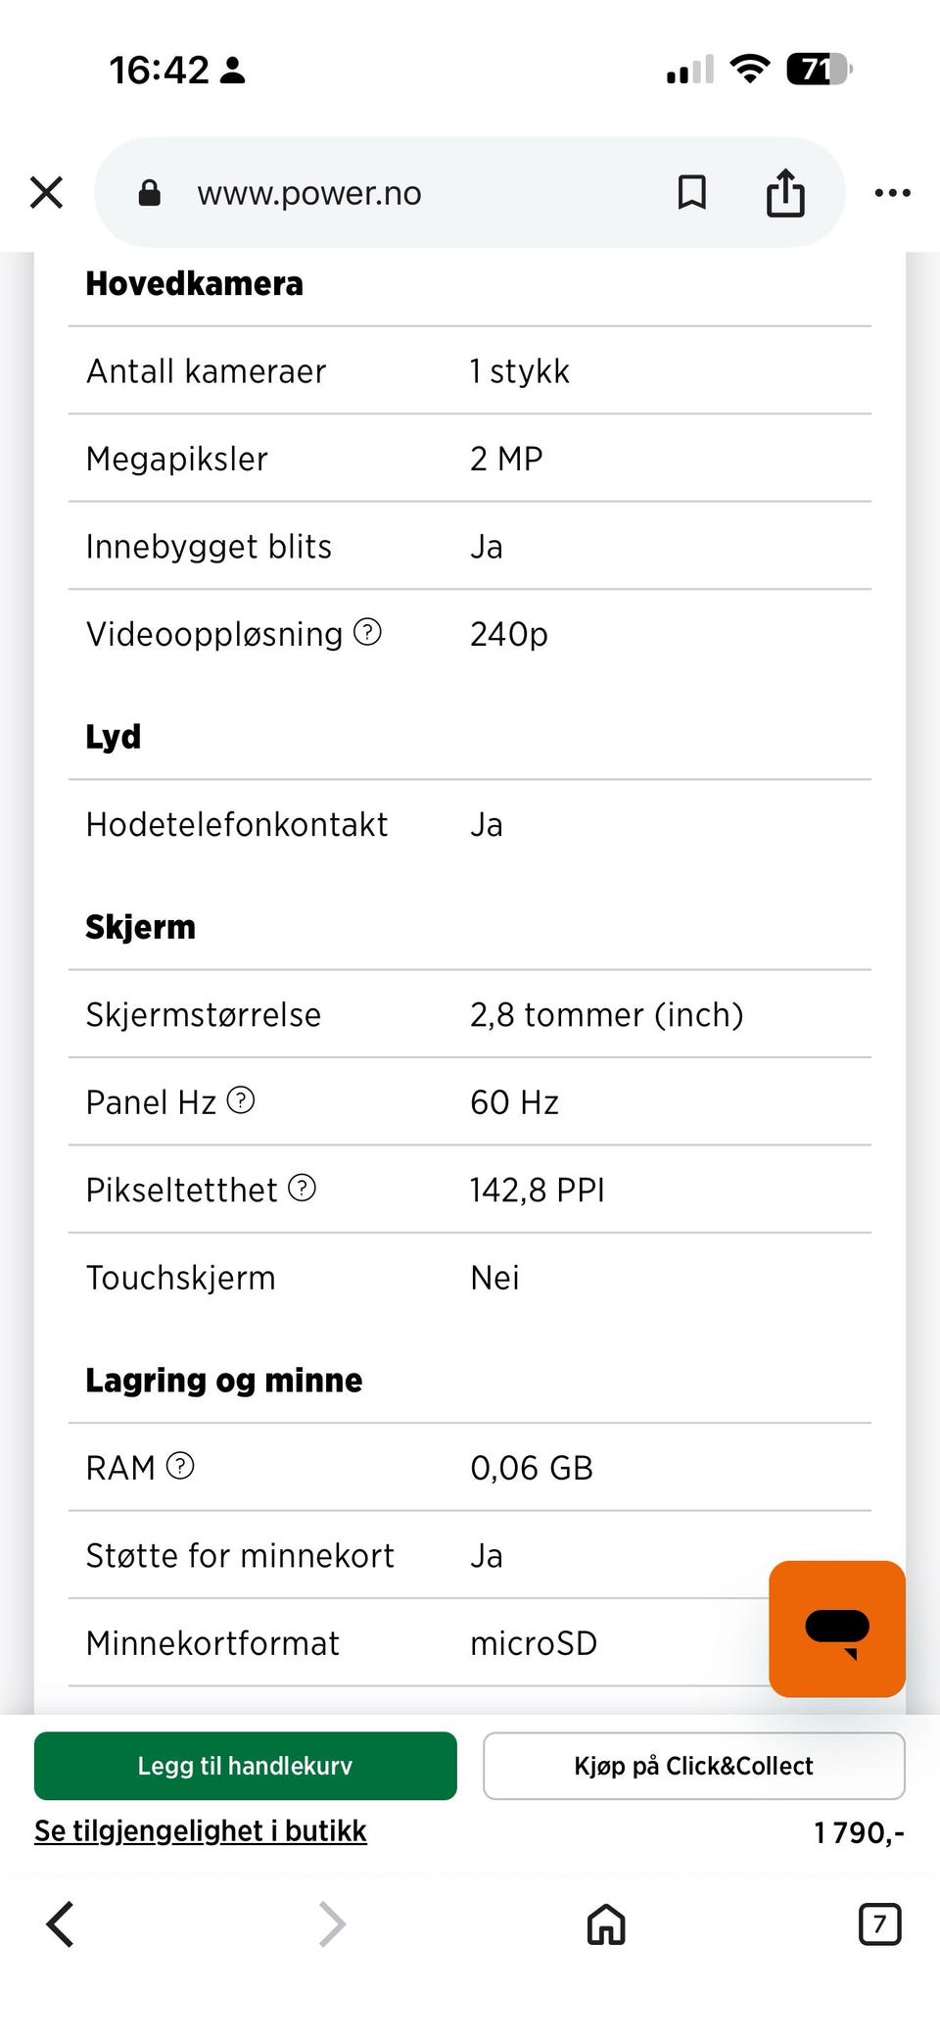Screen dimensions: 940x2044
Task: Choose Kjøp på Click&Collect
Action: [x=693, y=1766]
